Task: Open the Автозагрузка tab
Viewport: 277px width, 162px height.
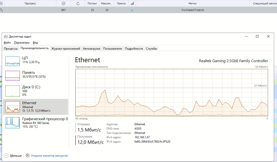Action: (92, 49)
